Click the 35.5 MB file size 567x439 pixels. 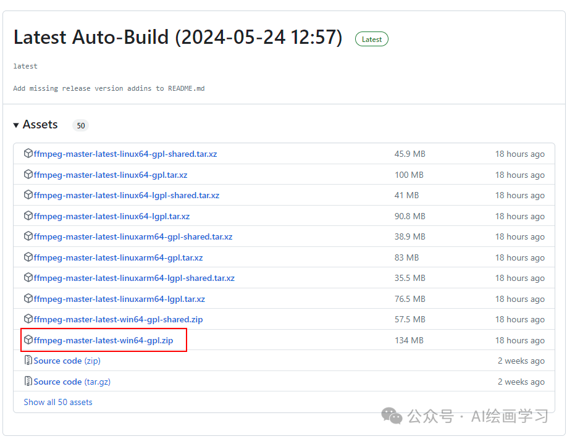[x=409, y=278]
